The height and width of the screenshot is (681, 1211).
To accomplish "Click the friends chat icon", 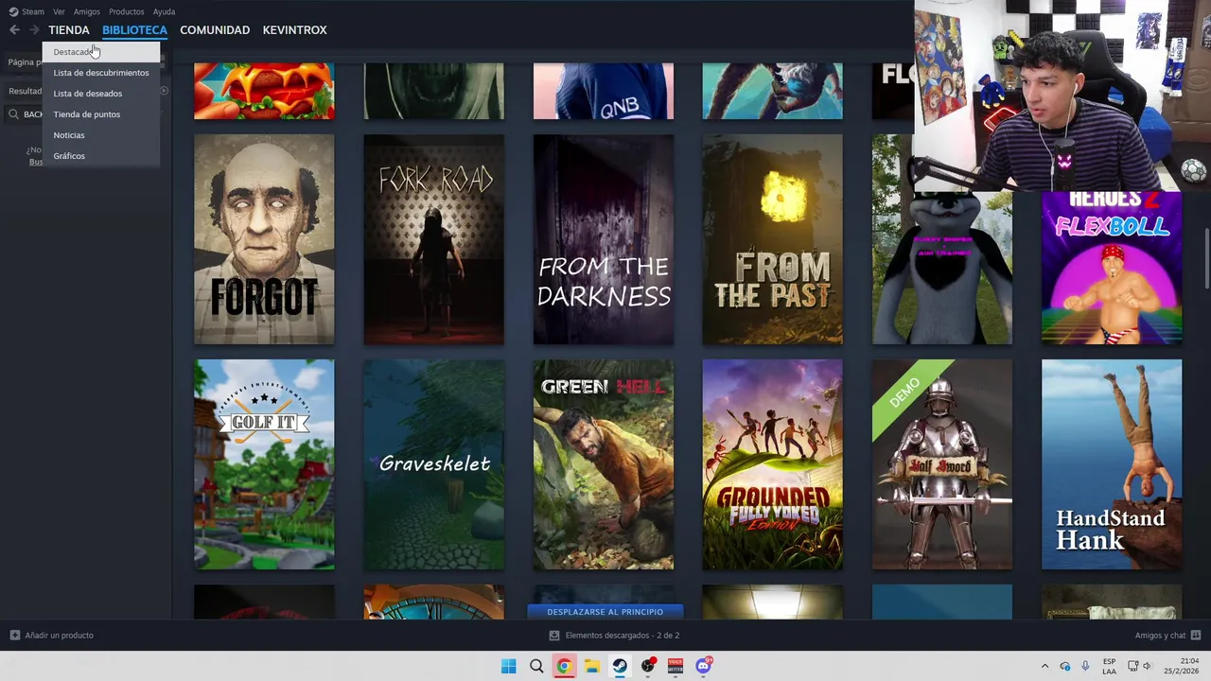I will click(1195, 636).
